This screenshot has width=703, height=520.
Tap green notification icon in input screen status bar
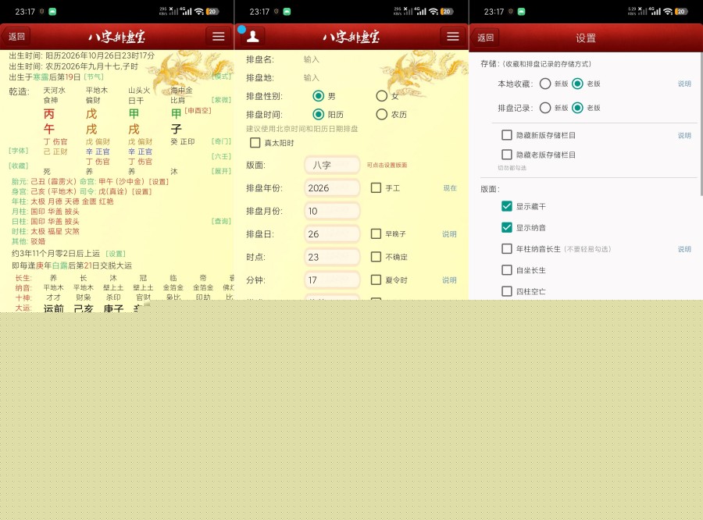click(287, 12)
